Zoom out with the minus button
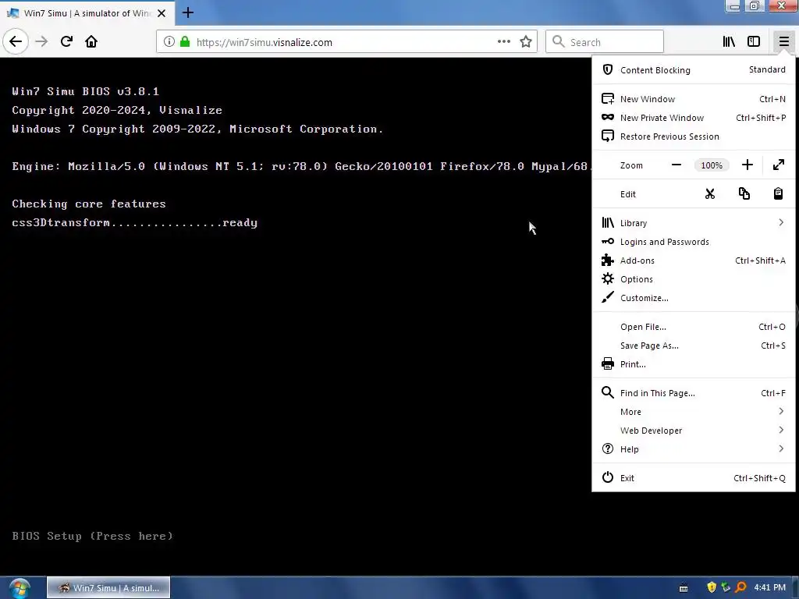This screenshot has width=799, height=599. click(x=676, y=165)
